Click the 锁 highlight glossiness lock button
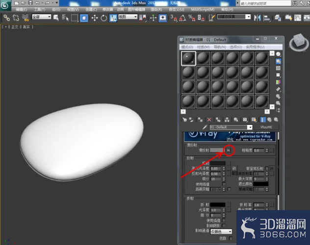This screenshot has height=245, width=310. coord(234,168)
